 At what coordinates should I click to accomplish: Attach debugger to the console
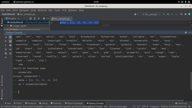tap(6, 49)
